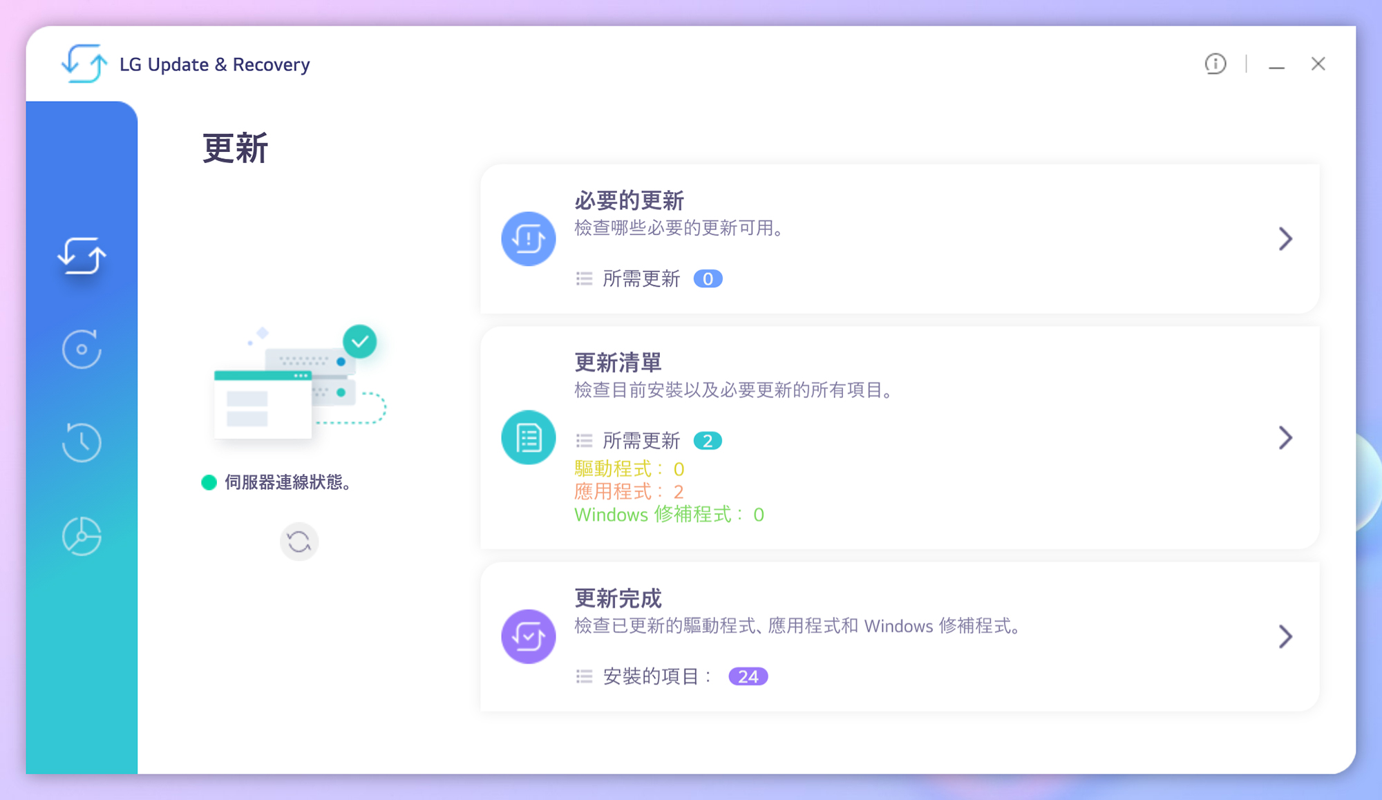This screenshot has height=800, width=1382.
Task: Click the list icon in the 必要的更新 card
Action: click(x=584, y=278)
